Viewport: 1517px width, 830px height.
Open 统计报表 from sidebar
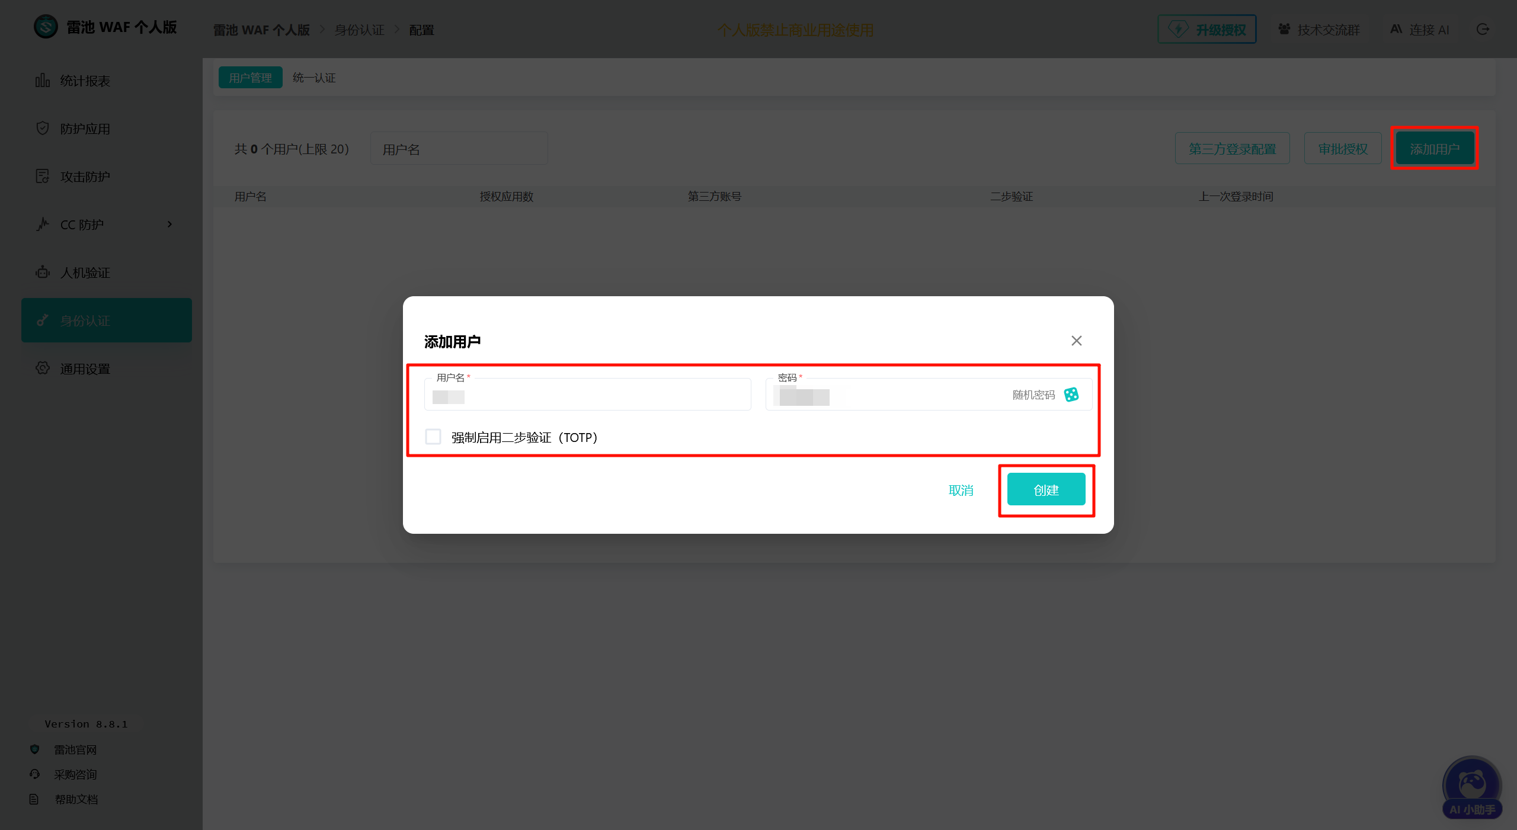85,81
